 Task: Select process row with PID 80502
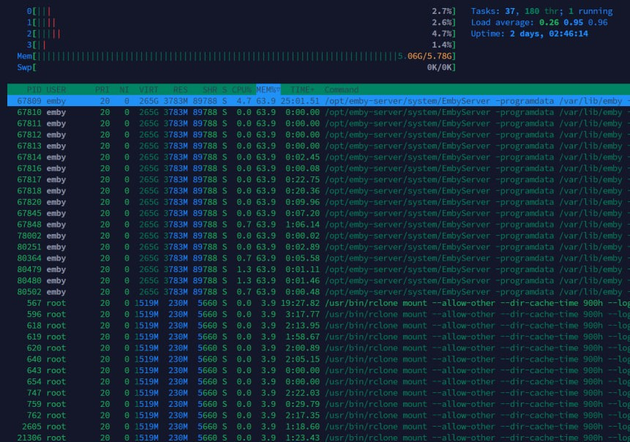pyautogui.click(x=318, y=292)
